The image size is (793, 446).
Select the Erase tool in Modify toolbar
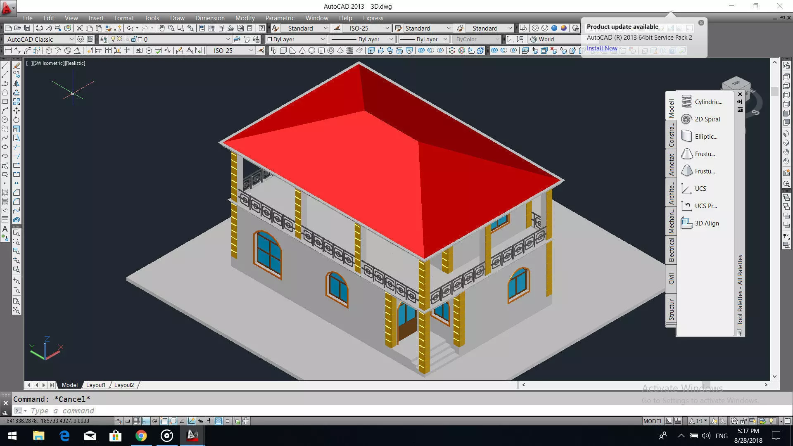pos(17,65)
